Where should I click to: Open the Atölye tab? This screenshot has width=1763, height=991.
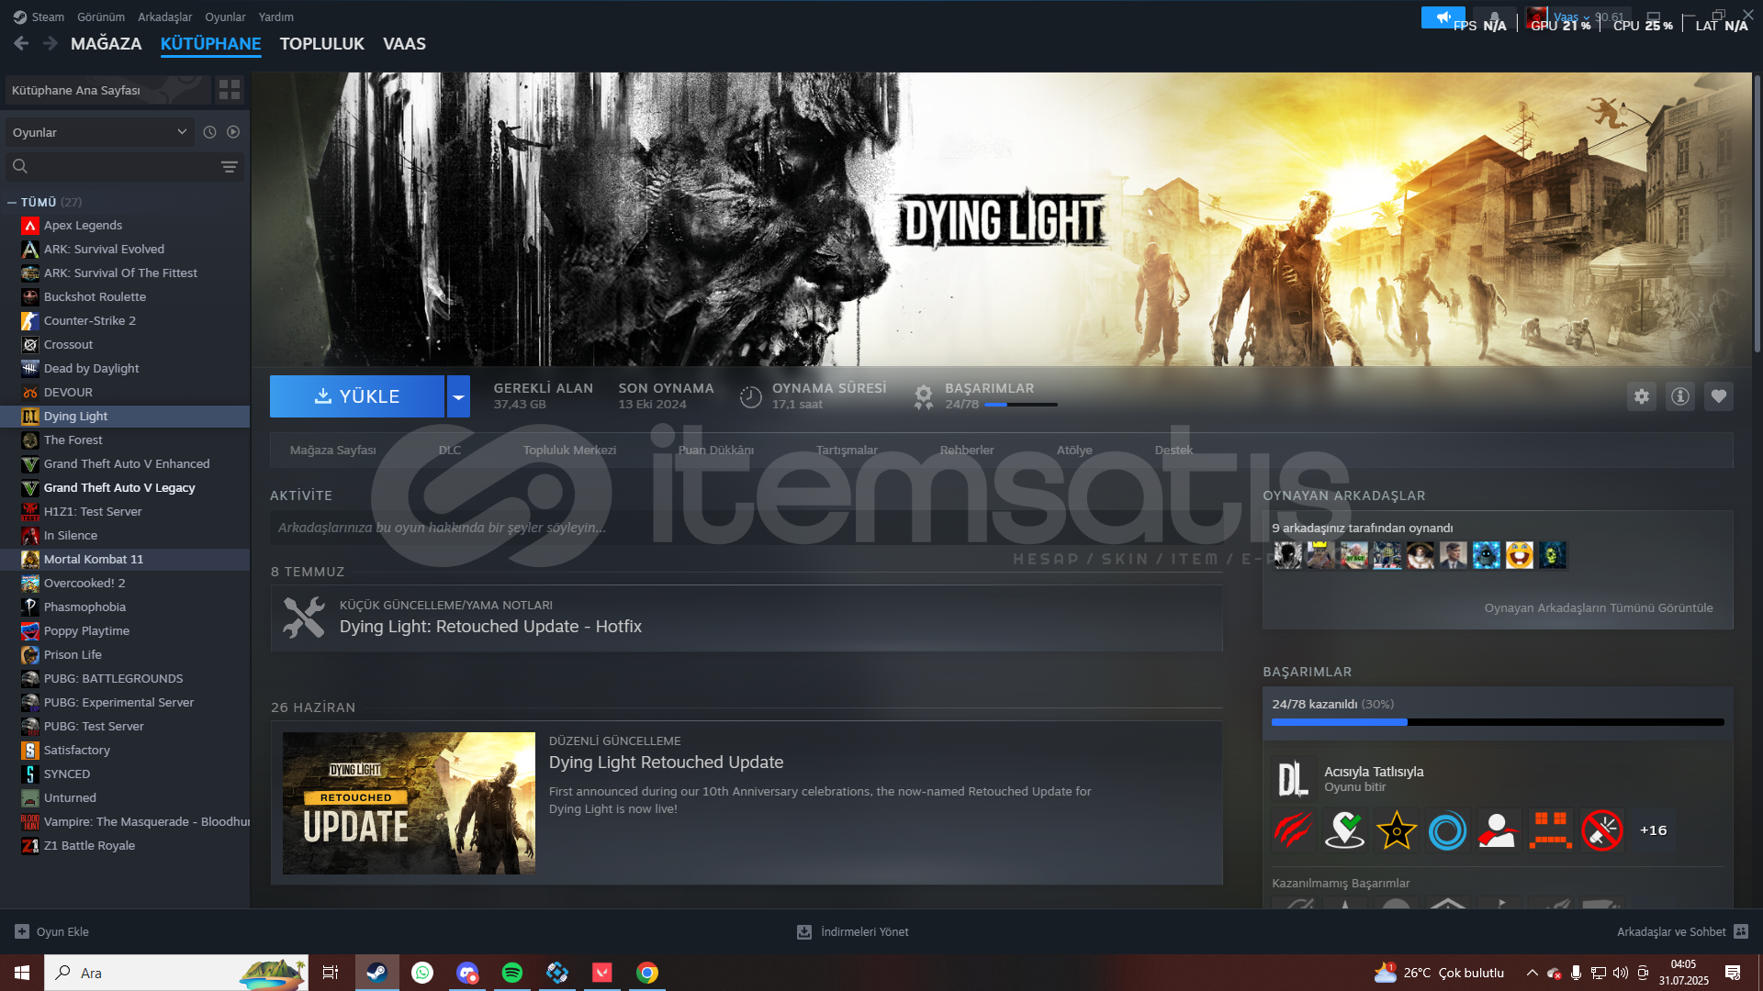pyautogui.click(x=1074, y=450)
